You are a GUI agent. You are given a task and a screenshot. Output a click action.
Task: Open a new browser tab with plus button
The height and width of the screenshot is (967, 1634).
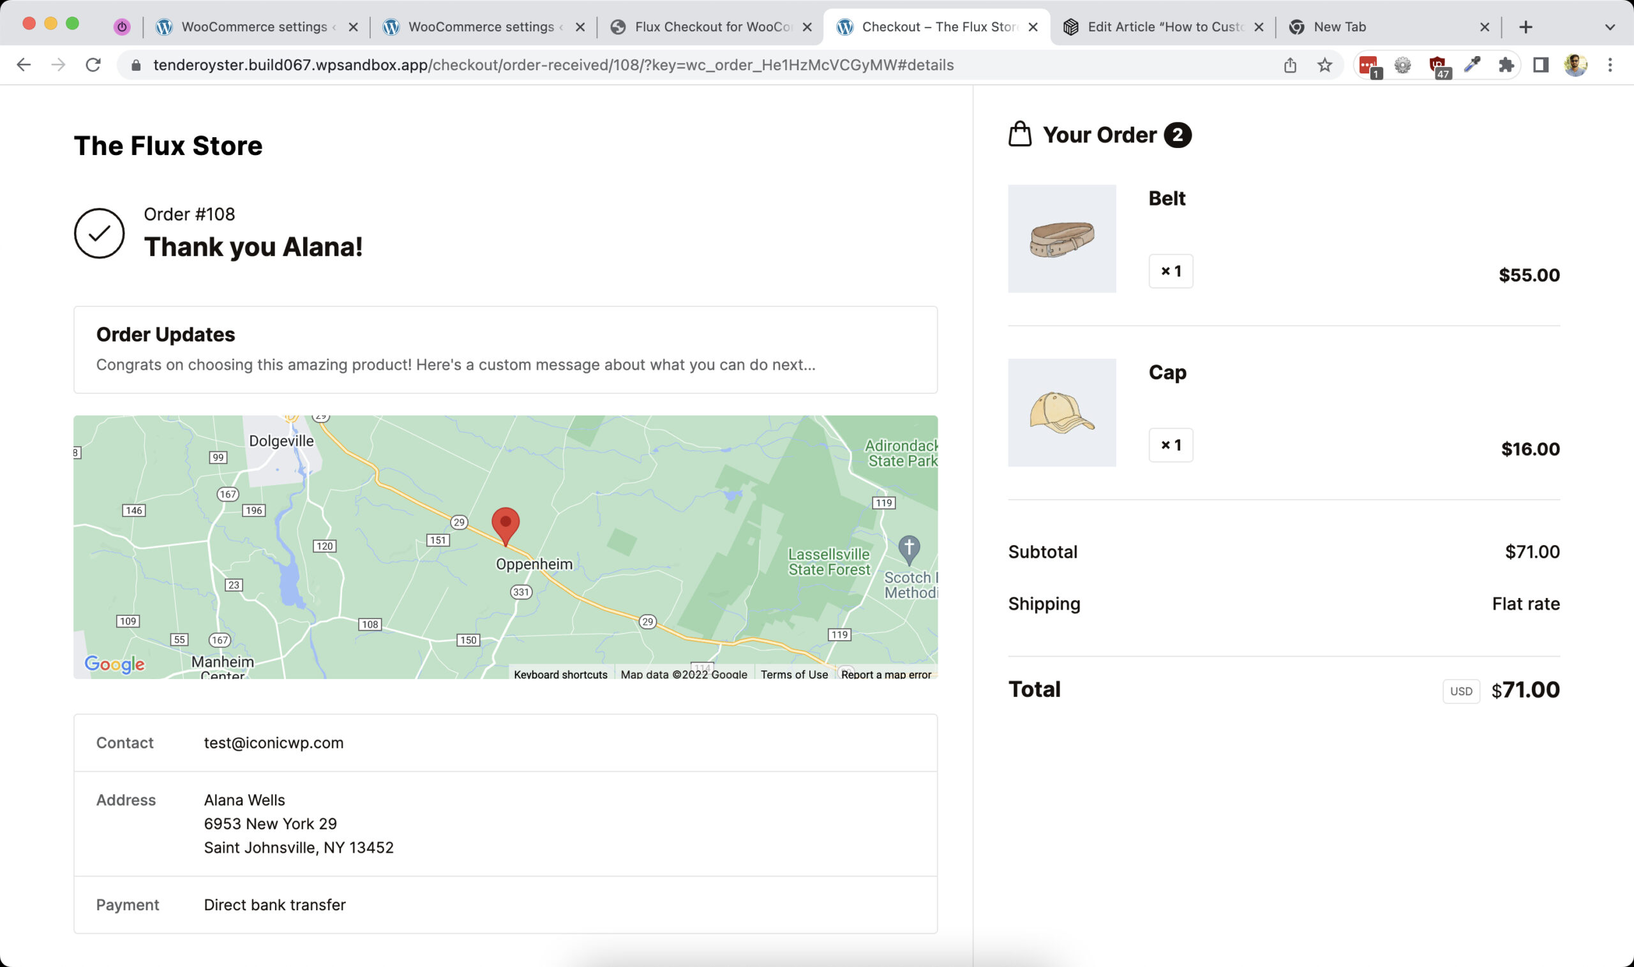[1525, 27]
